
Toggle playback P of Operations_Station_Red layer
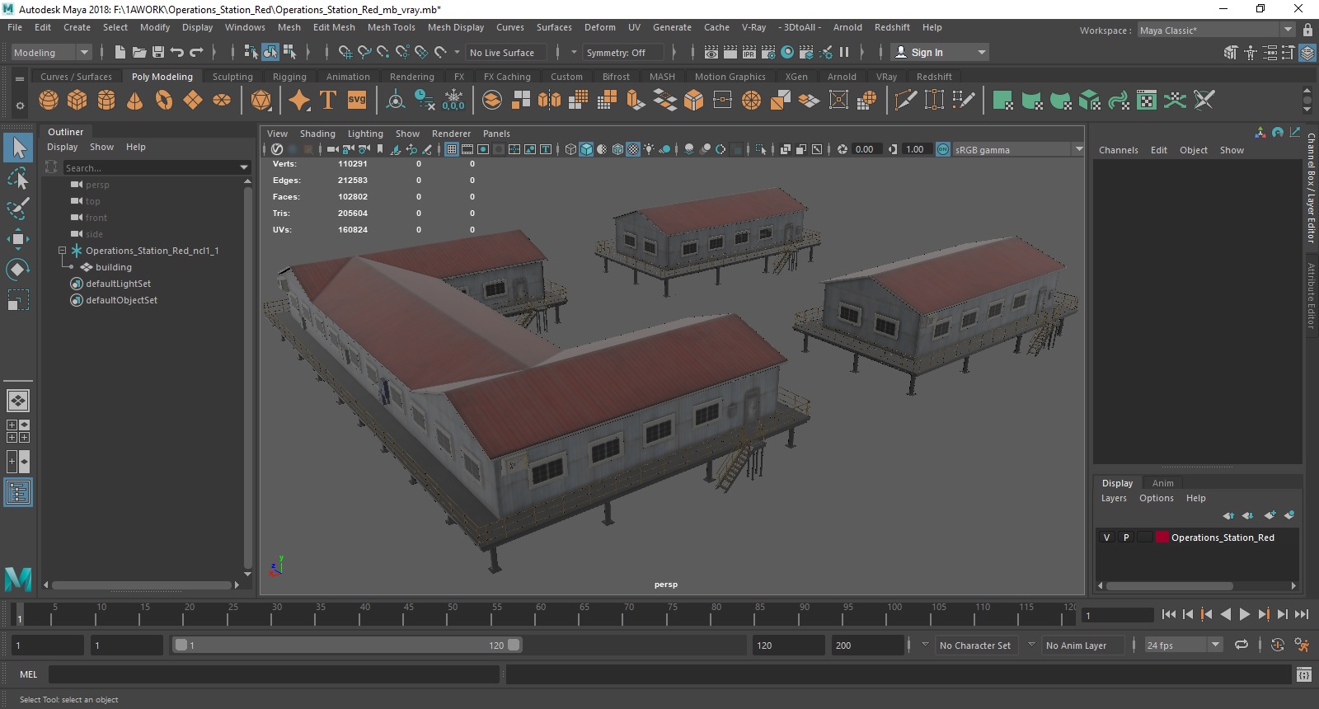tap(1126, 538)
